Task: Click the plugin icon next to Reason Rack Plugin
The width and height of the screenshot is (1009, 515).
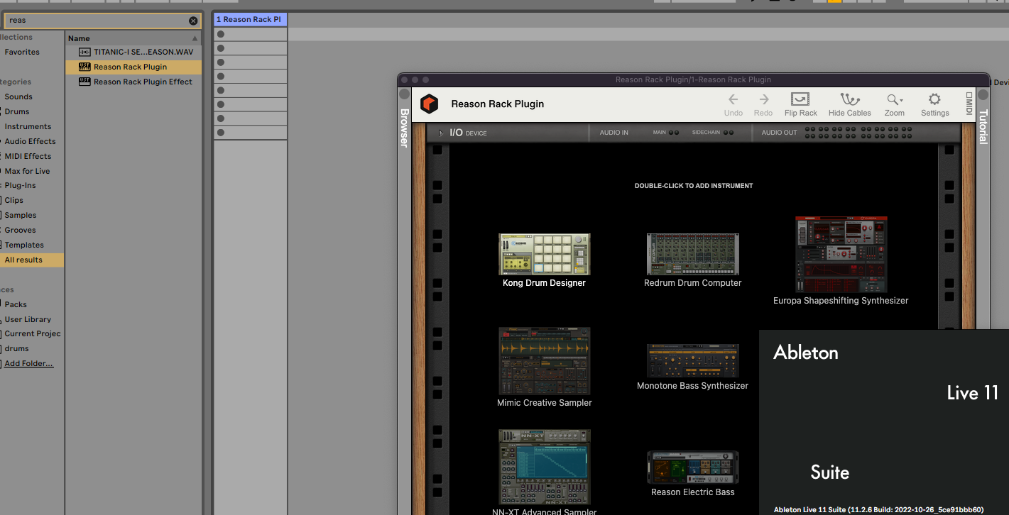Action: 84,67
